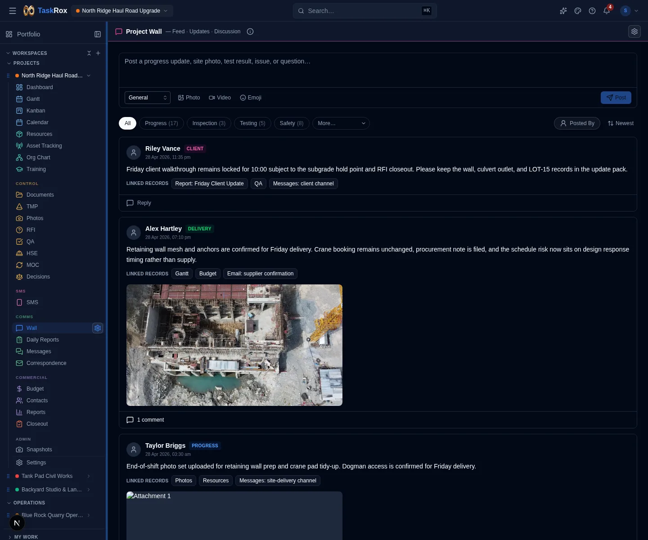Screen dimensions: 648x540
Task: Open Project Wall settings gear
Action: [634, 31]
